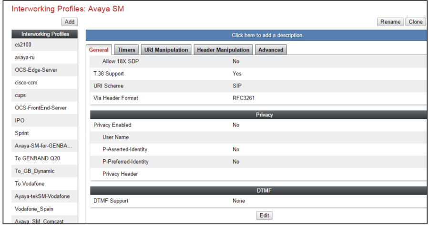Switch to the Advanced tab

[271, 50]
